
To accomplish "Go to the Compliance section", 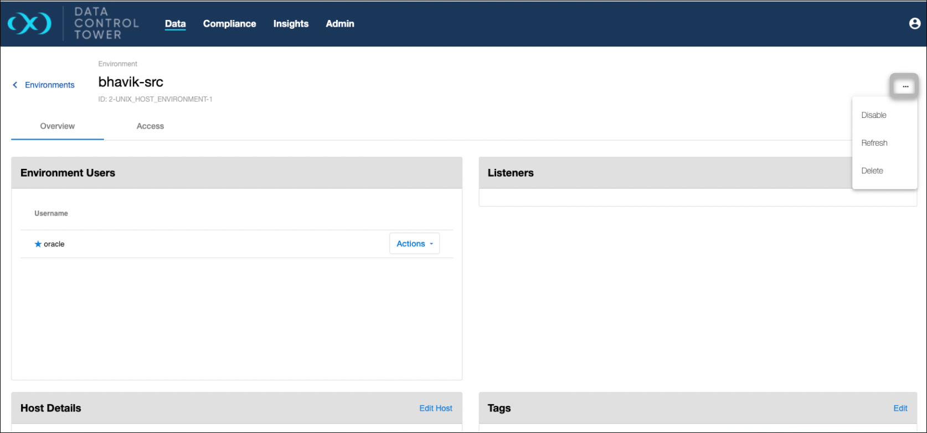I will (x=229, y=24).
